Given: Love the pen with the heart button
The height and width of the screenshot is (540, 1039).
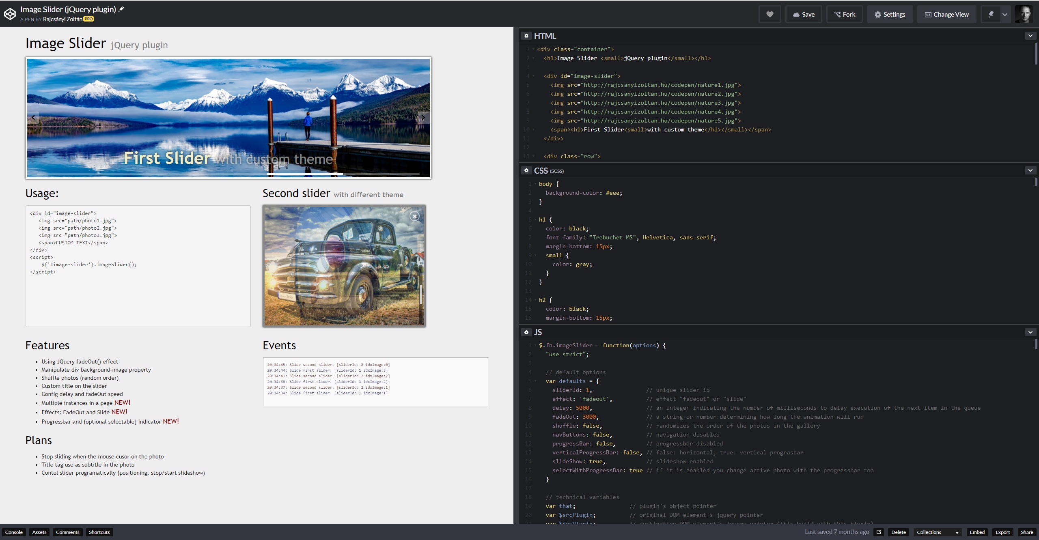Looking at the screenshot, I should pyautogui.click(x=770, y=14).
